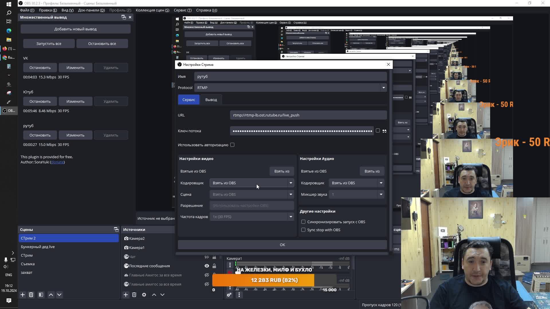This screenshot has width=550, height=309.
Task: Enable Синхронизировать запуск с OBS checkbox
Action: 303,222
